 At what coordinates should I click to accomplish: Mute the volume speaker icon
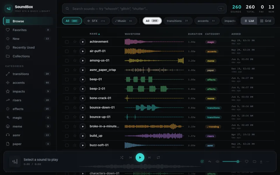click(x=217, y=162)
